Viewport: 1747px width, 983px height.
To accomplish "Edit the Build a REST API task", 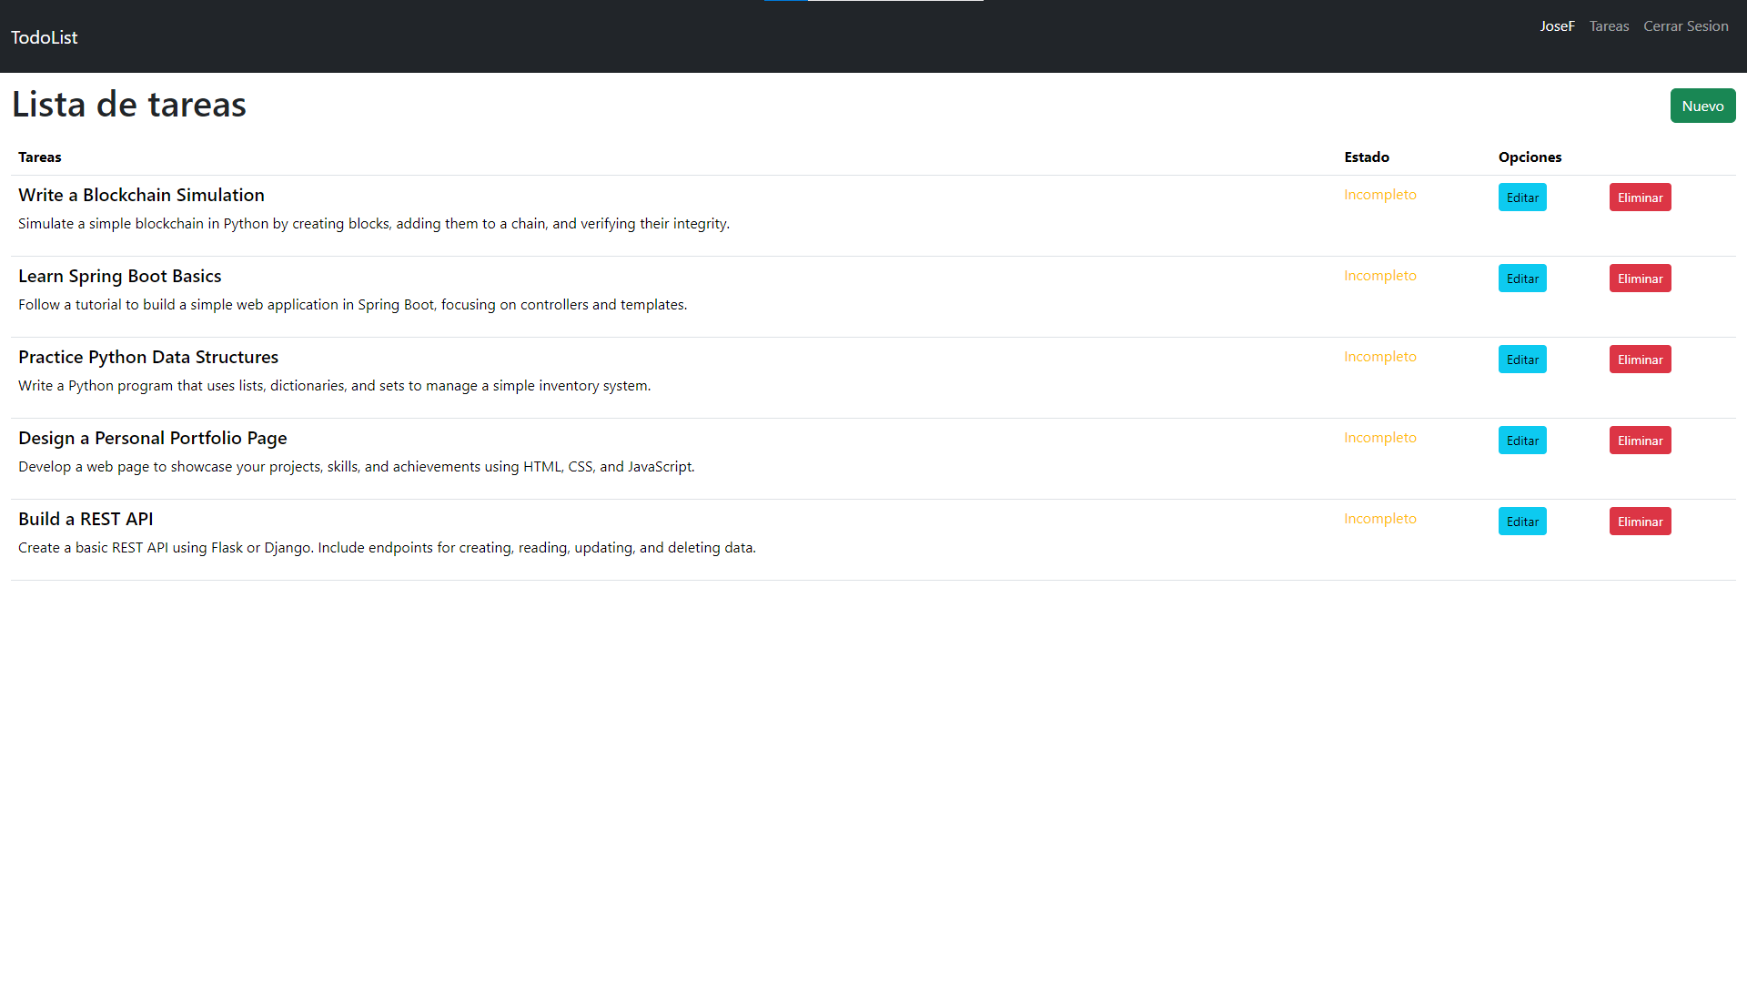I will [x=1521, y=521].
